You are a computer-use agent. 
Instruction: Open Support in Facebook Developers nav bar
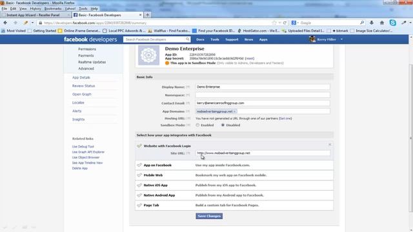(x=232, y=39)
